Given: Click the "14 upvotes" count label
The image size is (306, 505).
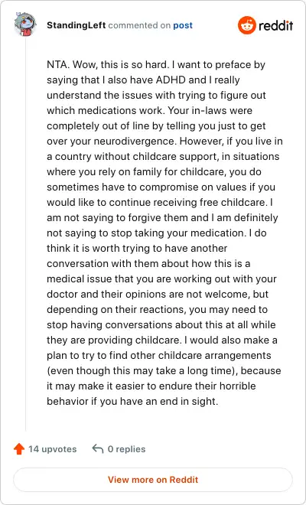Looking at the screenshot, I should click(x=53, y=449).
